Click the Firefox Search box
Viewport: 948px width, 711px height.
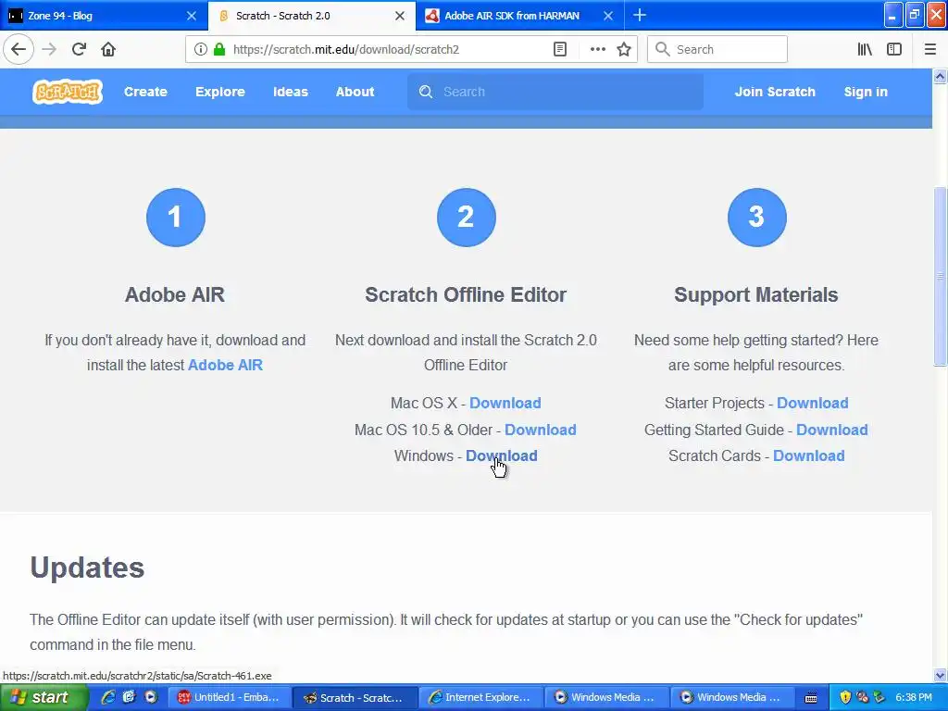(x=717, y=49)
